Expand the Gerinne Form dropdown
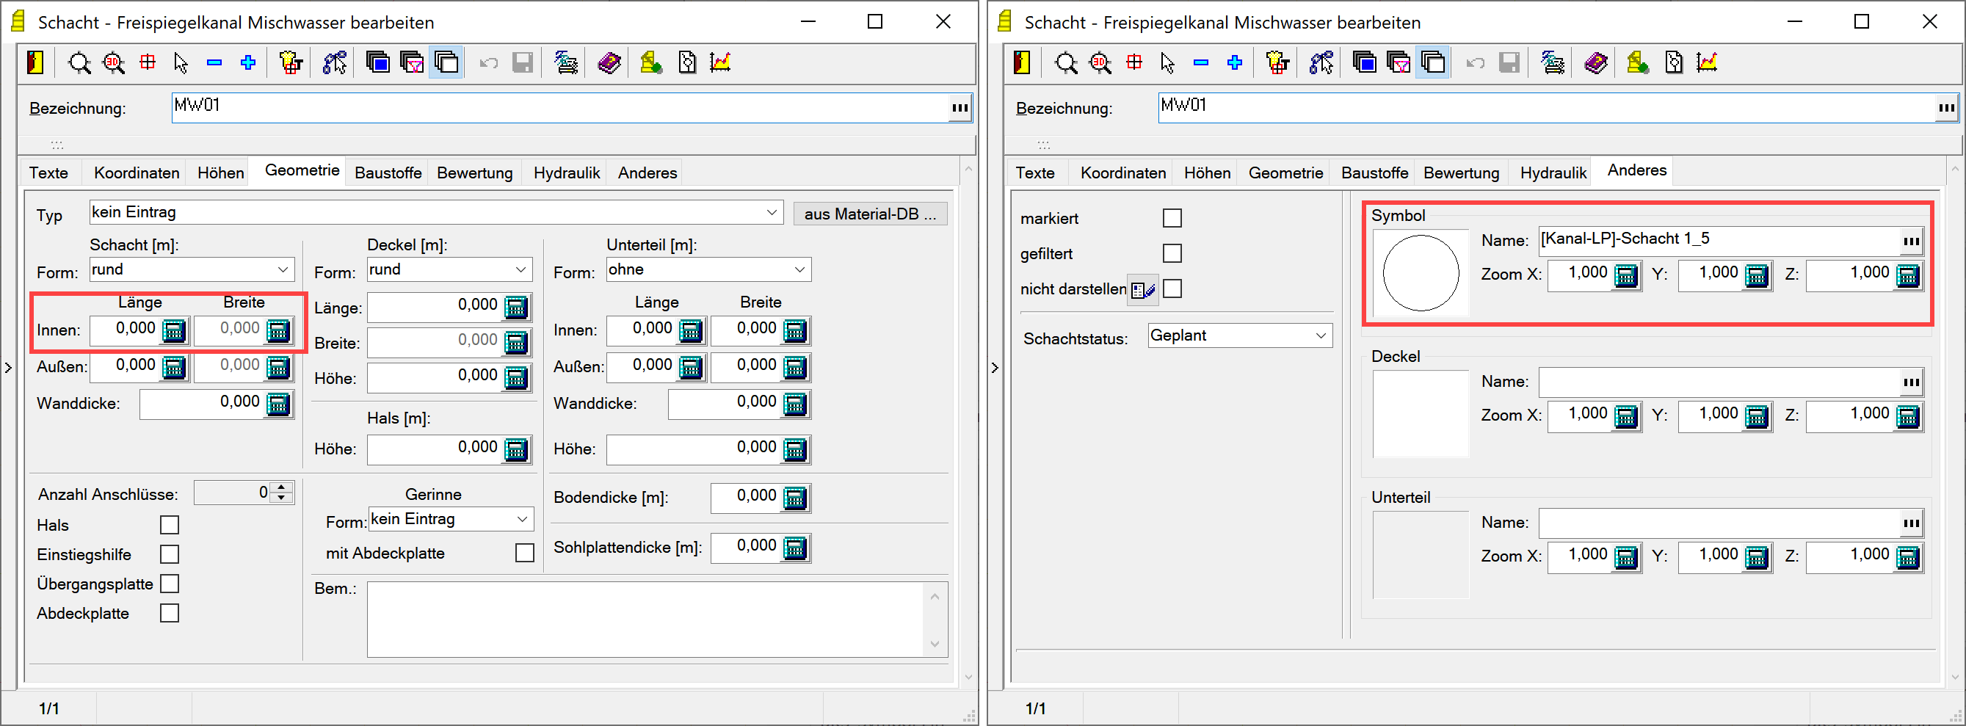The image size is (1966, 726). click(522, 519)
